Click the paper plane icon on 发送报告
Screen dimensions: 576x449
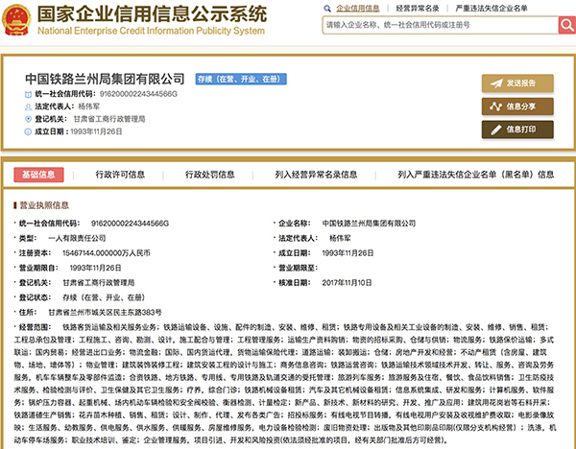click(496, 83)
